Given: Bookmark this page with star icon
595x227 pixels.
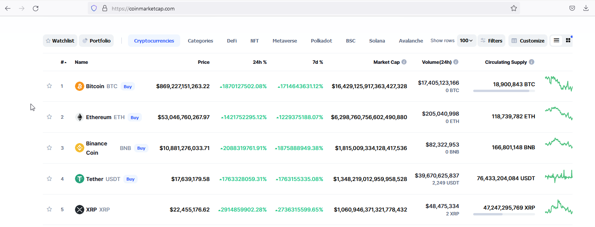Looking at the screenshot, I should click(514, 8).
